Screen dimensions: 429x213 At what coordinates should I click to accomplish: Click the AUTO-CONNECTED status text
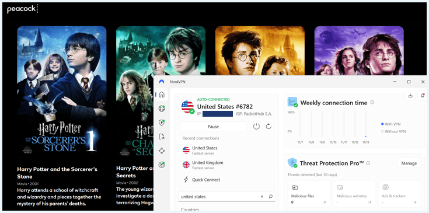tap(214, 100)
